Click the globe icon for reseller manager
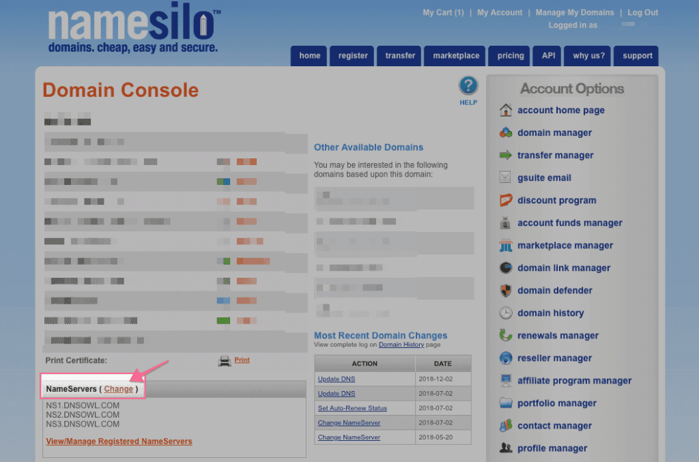Viewport: 699px width, 462px height. 506,358
